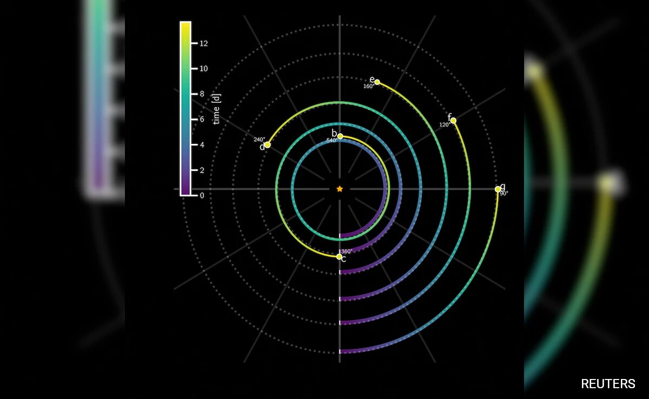This screenshot has width=649, height=399.
Task: Select the 120° label beside f
Action: [x=445, y=125]
